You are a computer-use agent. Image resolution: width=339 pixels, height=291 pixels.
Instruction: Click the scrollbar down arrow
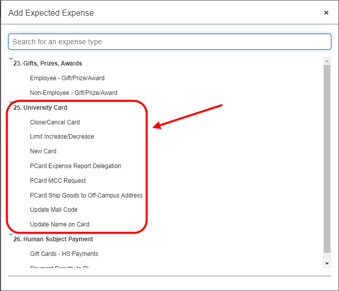tap(327, 264)
